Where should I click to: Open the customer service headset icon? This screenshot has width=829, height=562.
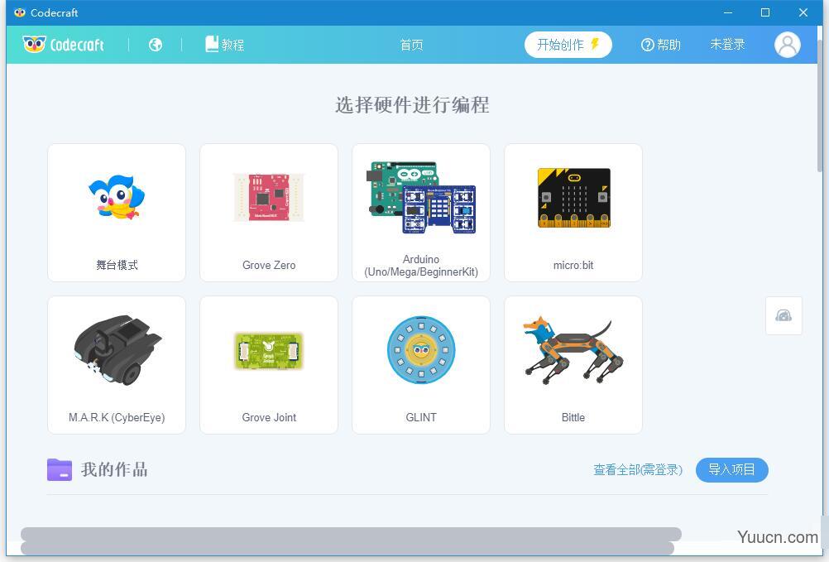click(x=783, y=315)
